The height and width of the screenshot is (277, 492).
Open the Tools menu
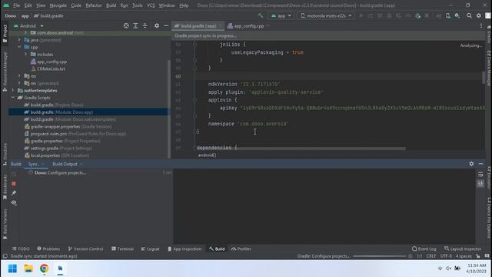coord(137,5)
